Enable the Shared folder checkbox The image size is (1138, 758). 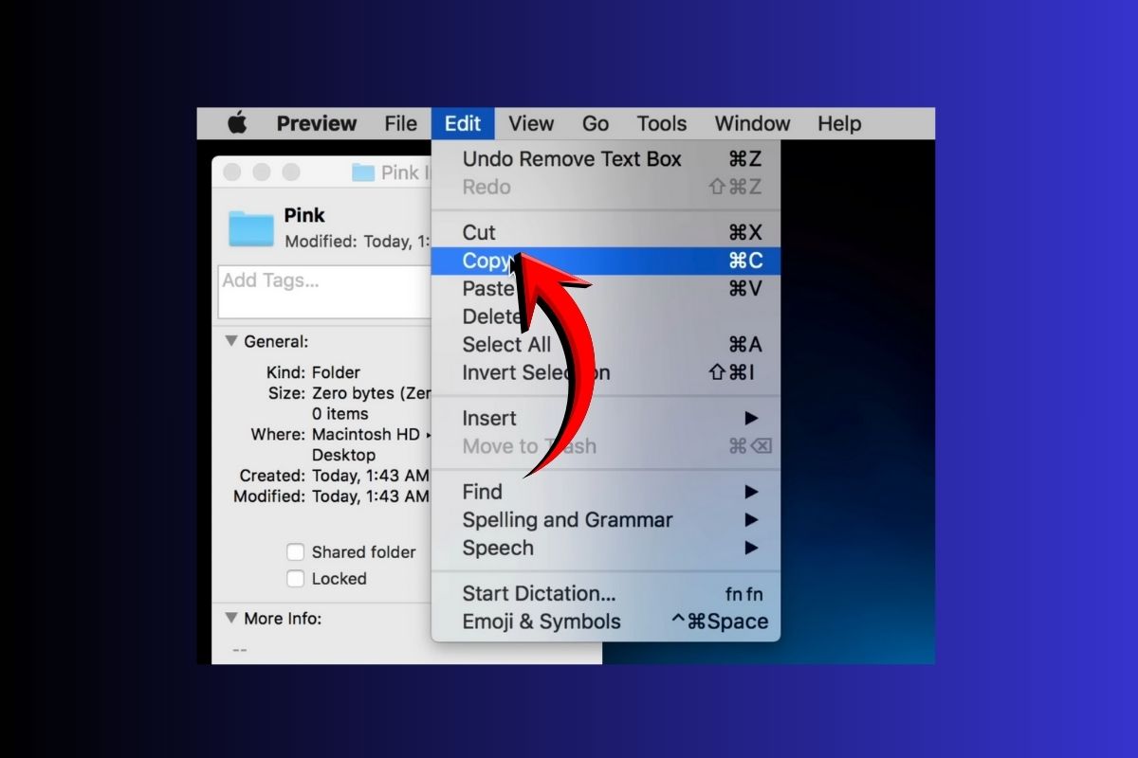click(296, 551)
